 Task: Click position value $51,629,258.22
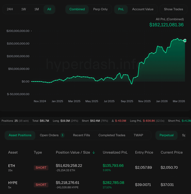click(x=69, y=166)
